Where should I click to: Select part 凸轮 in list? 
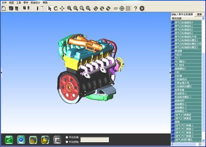click(186, 72)
